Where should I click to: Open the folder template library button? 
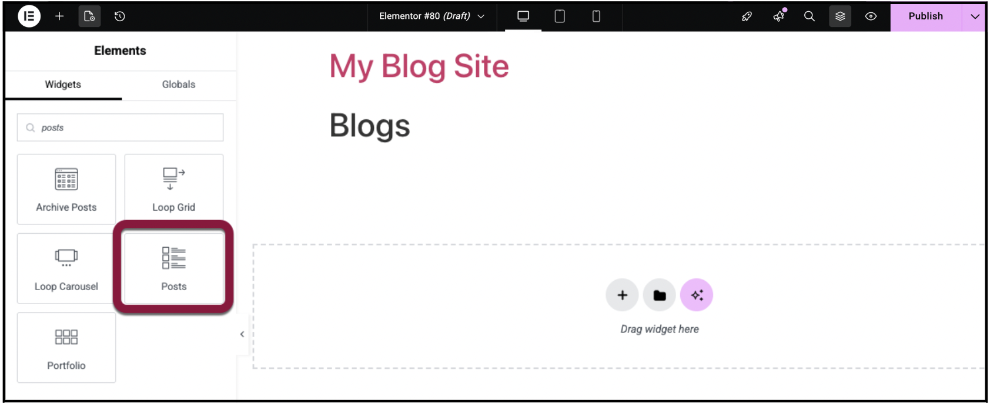(x=659, y=295)
